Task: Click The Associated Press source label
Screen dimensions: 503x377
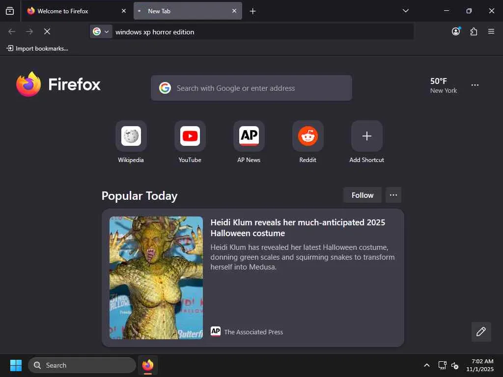Action: pos(253,332)
